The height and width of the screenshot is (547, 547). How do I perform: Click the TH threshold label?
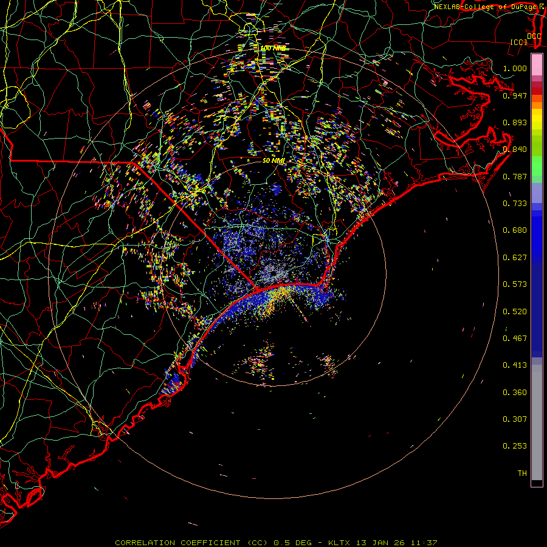pyautogui.click(x=522, y=473)
